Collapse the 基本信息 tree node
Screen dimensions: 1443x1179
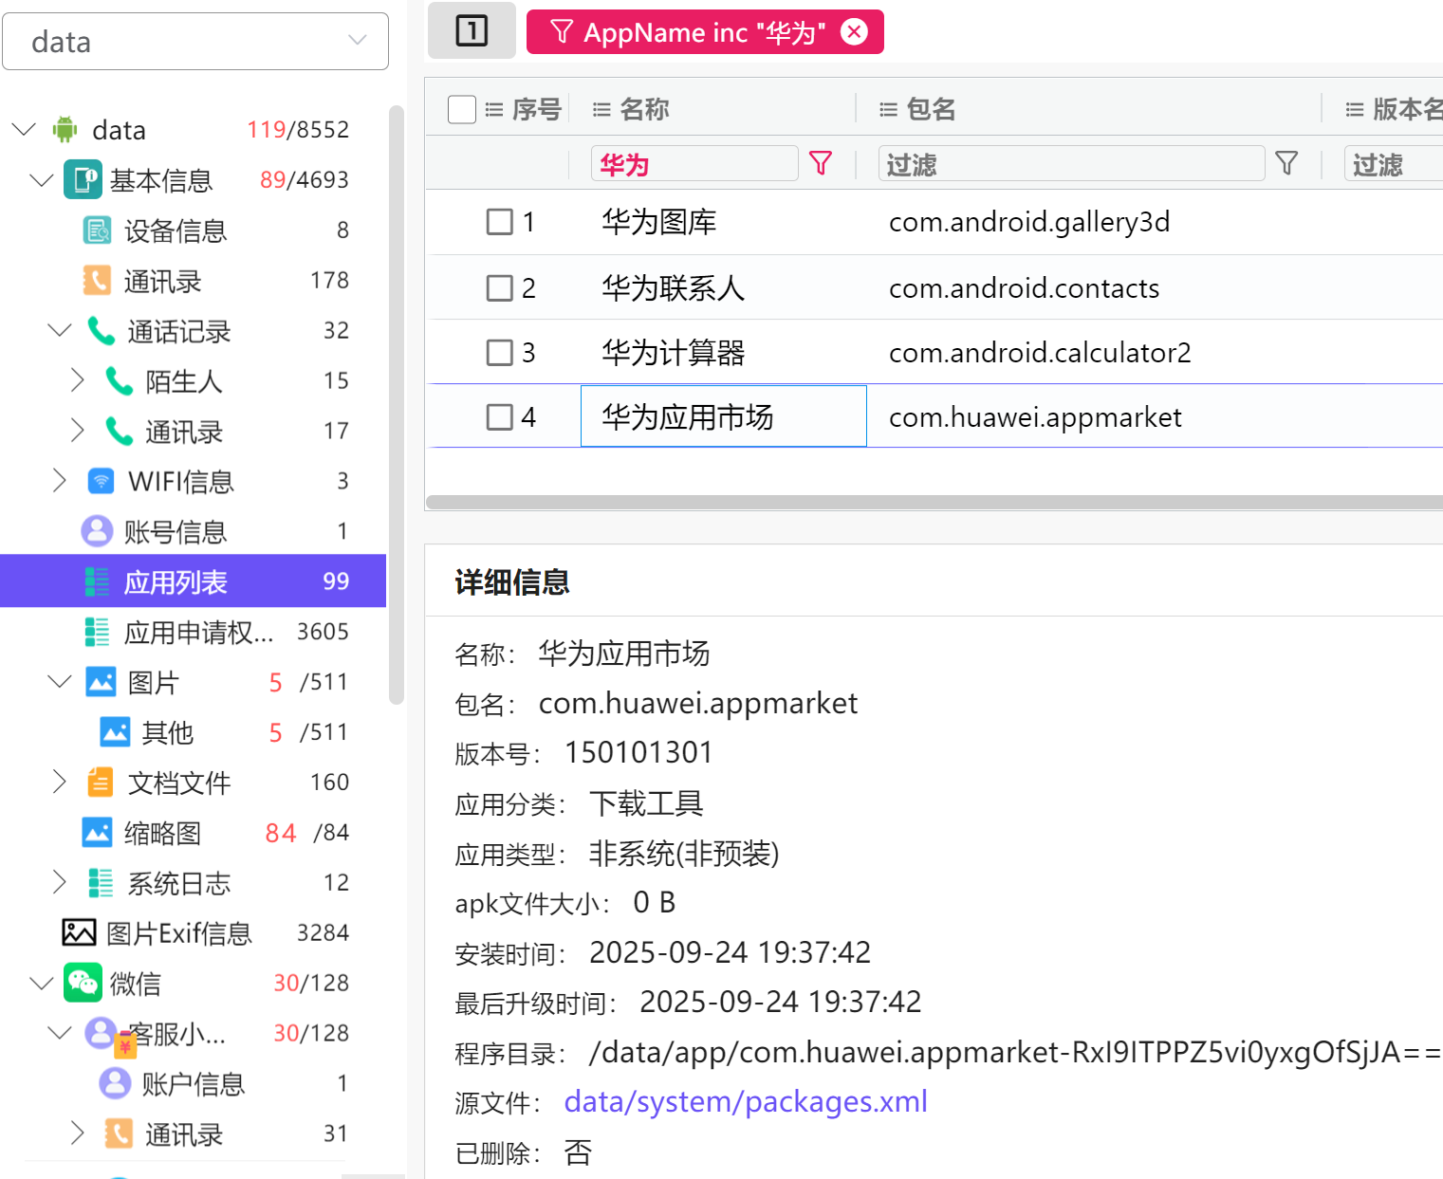pos(42,179)
